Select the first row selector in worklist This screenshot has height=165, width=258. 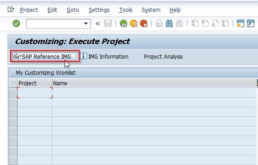[x=13, y=93]
